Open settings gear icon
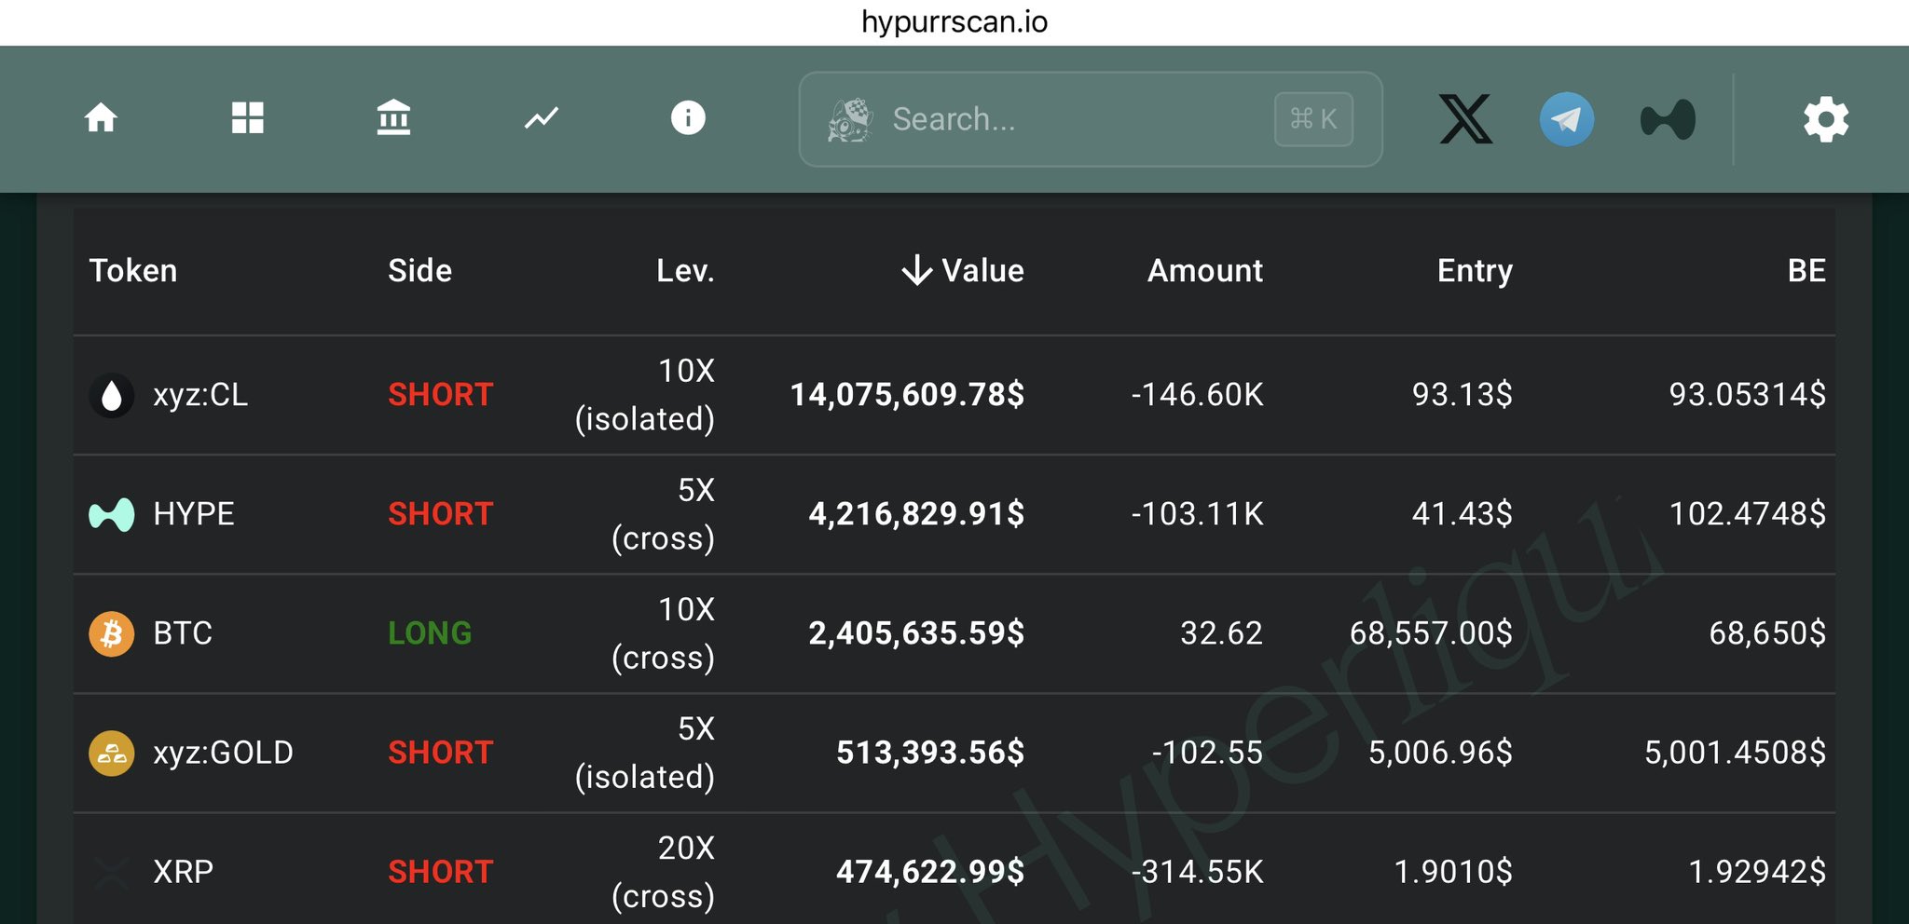1909x924 pixels. coord(1825,119)
